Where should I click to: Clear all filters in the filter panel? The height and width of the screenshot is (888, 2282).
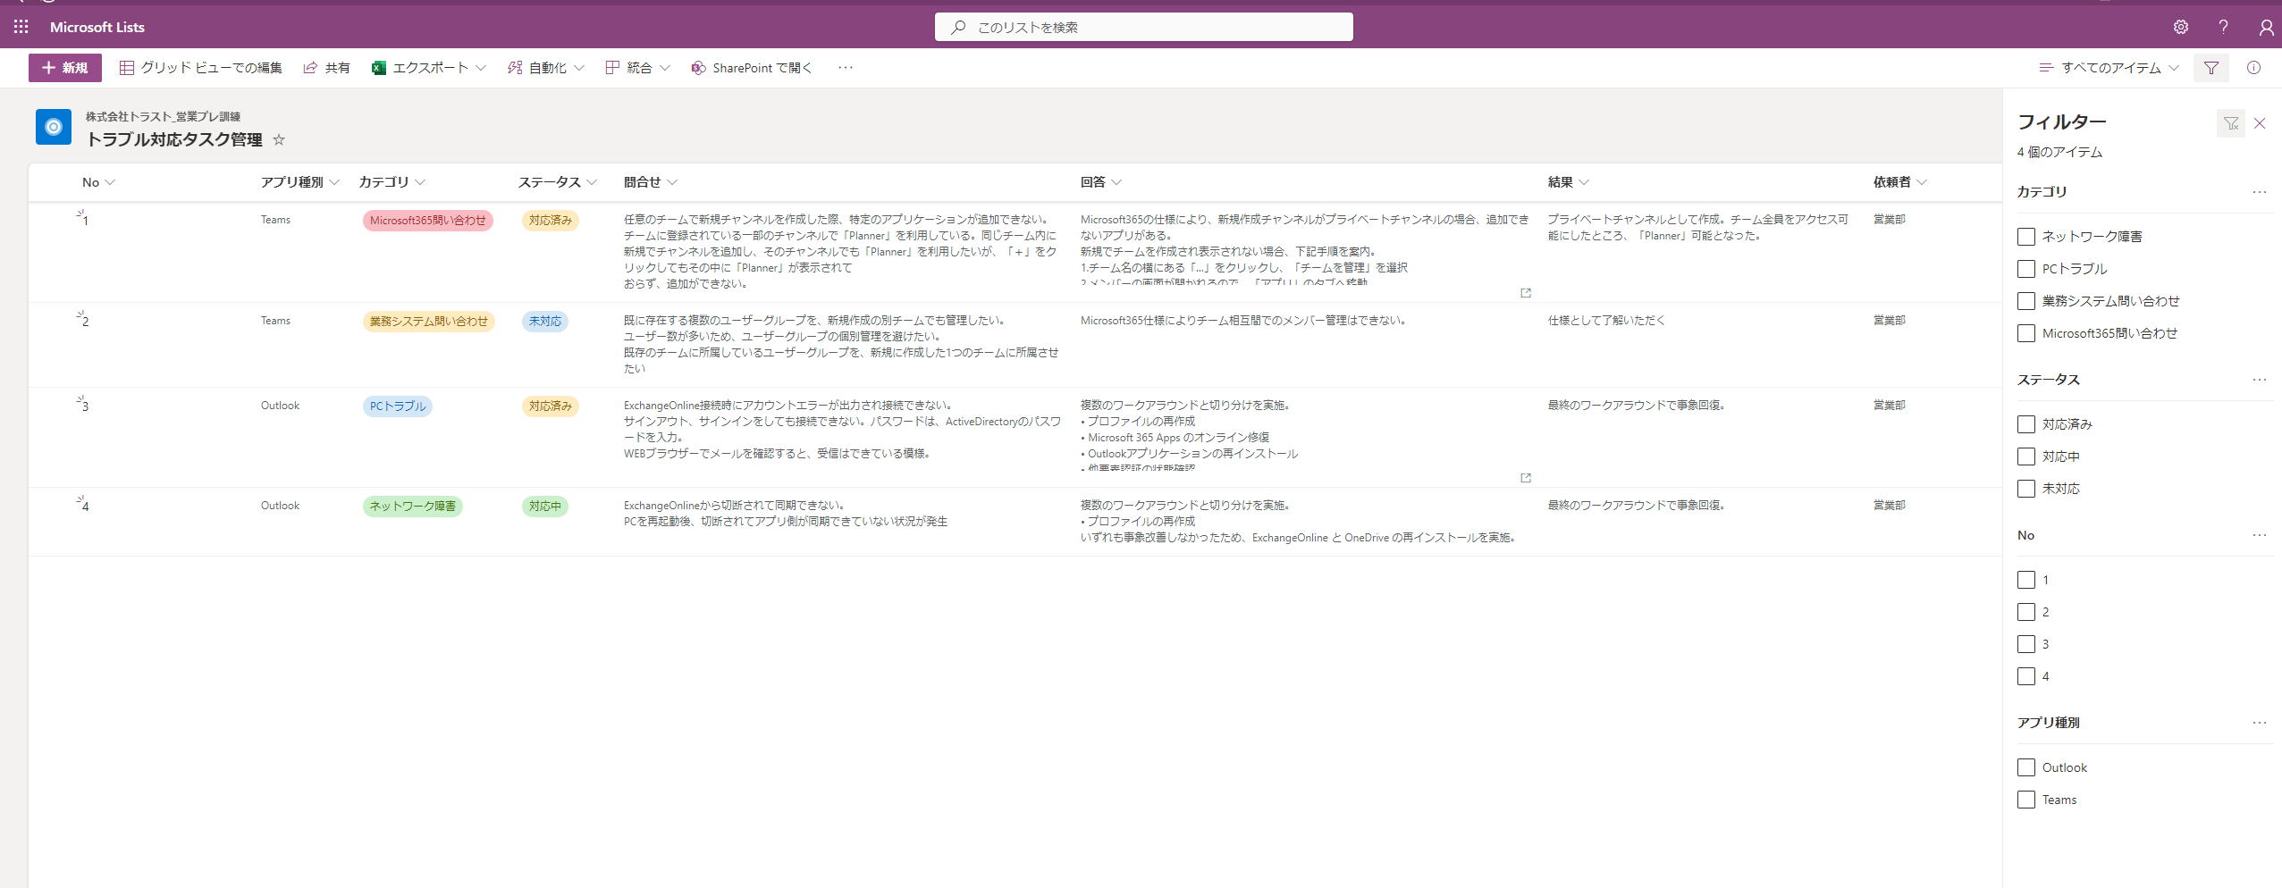tap(2230, 123)
